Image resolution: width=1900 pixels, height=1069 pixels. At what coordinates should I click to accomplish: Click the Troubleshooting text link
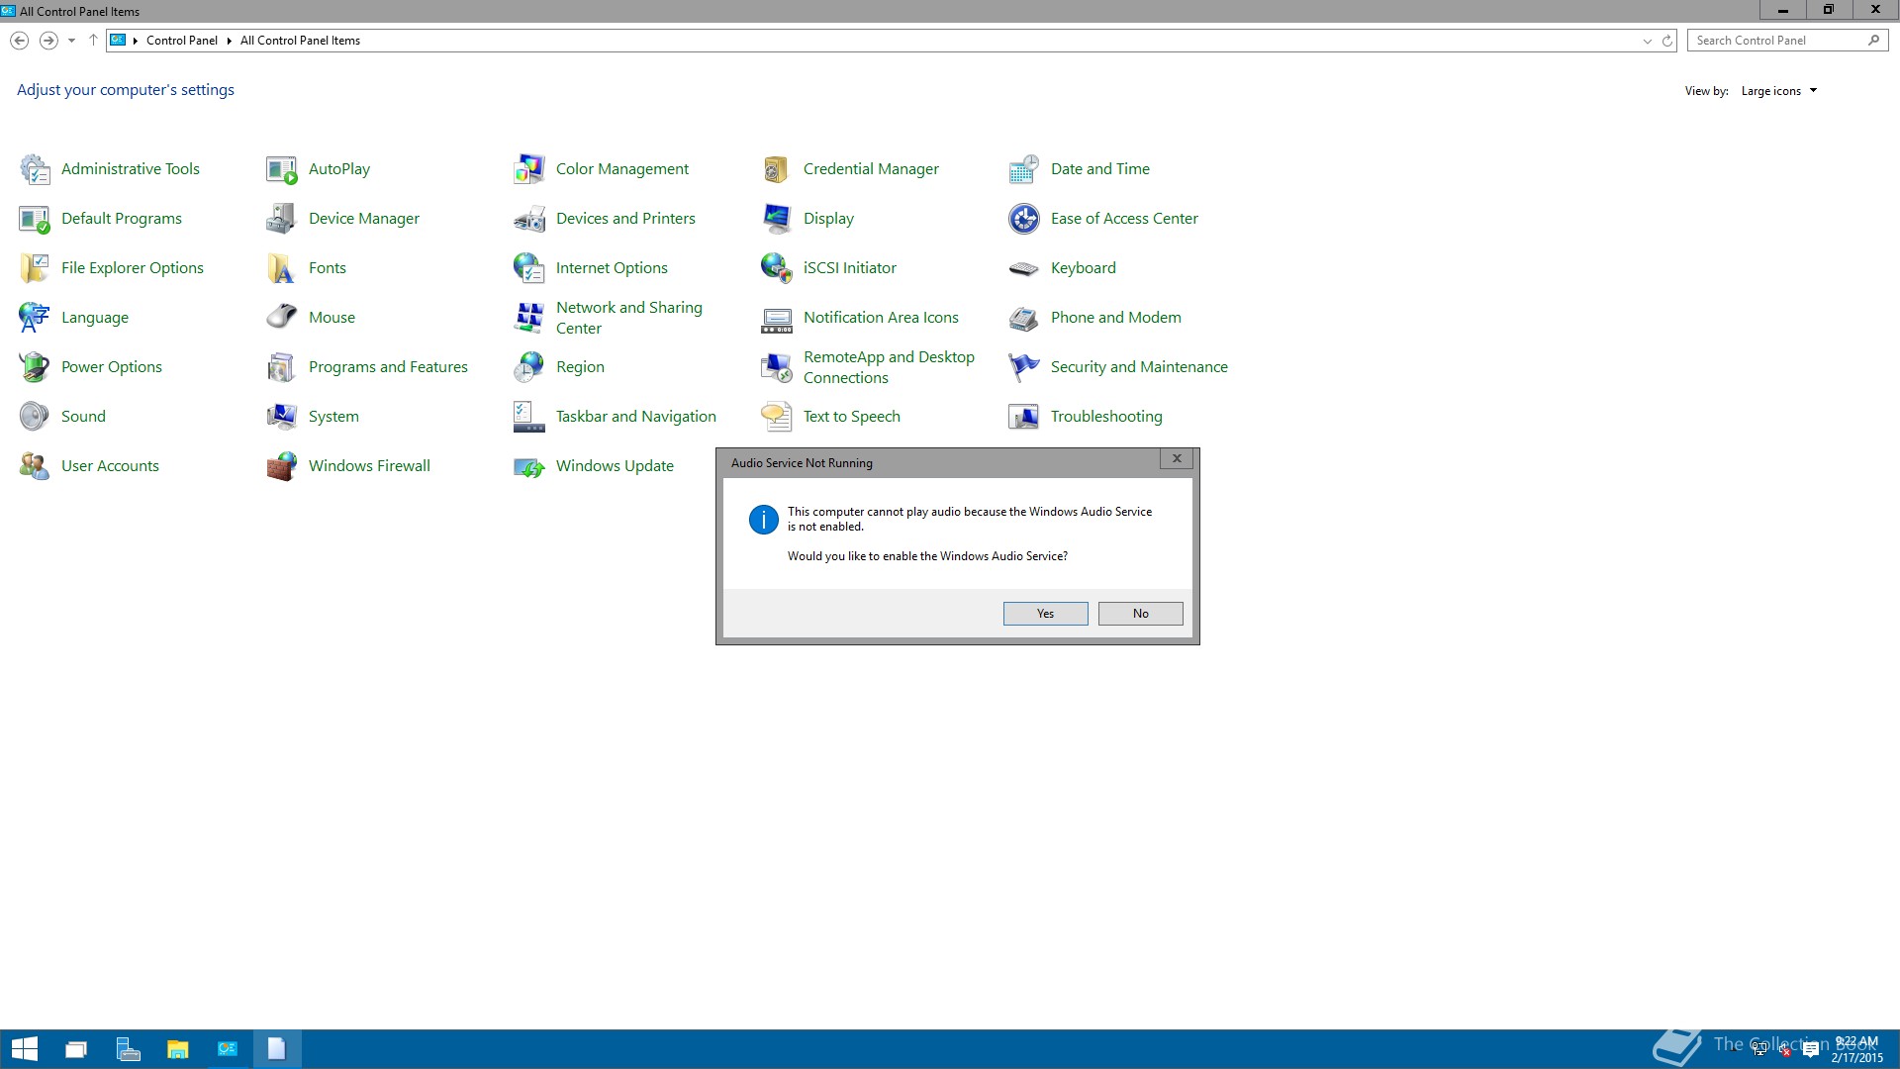1106,417
